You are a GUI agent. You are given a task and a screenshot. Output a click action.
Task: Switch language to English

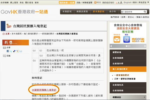pyautogui.click(x=127, y=2)
